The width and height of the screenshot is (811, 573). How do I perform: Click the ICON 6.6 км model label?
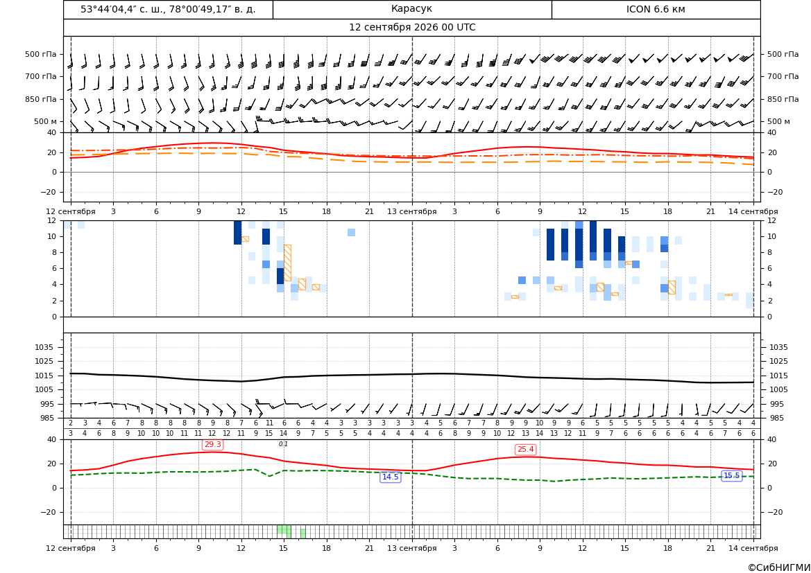[x=656, y=9]
